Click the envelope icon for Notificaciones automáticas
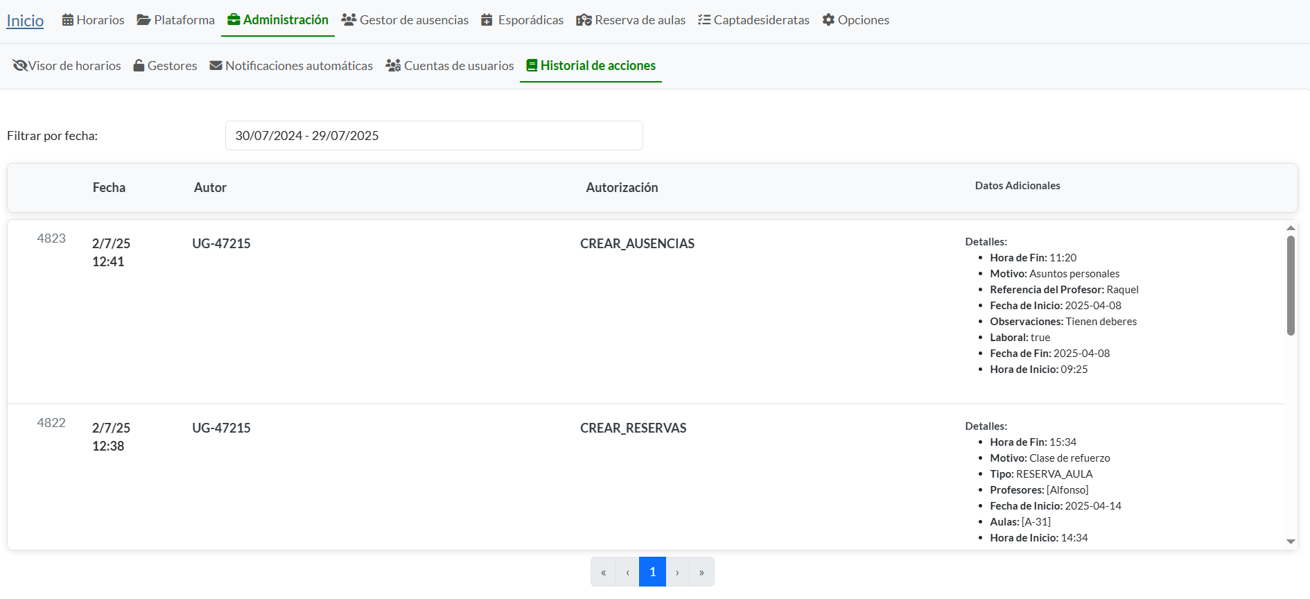The image size is (1310, 599). coord(216,66)
